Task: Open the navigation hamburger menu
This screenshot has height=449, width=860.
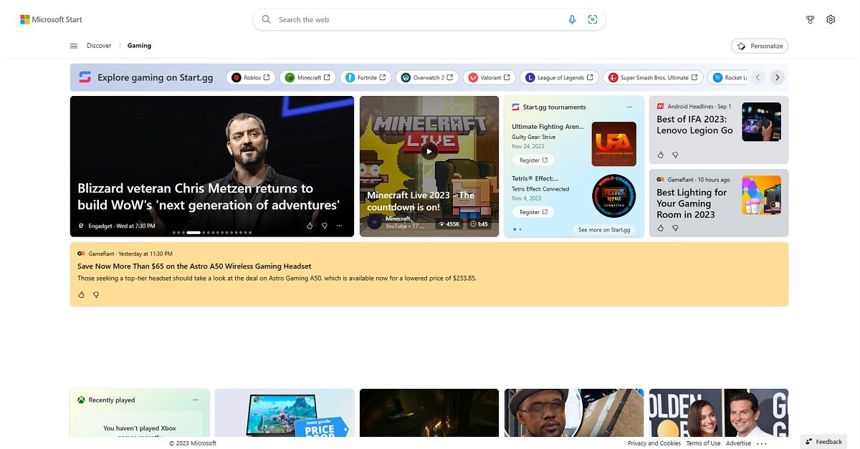Action: click(74, 45)
